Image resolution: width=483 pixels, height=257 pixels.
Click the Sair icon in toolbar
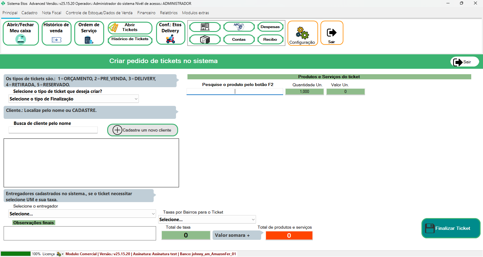(x=331, y=33)
